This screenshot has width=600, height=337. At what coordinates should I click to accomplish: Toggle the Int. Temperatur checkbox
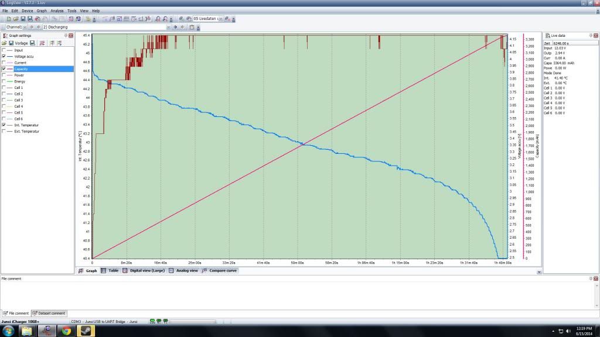pyautogui.click(x=4, y=125)
